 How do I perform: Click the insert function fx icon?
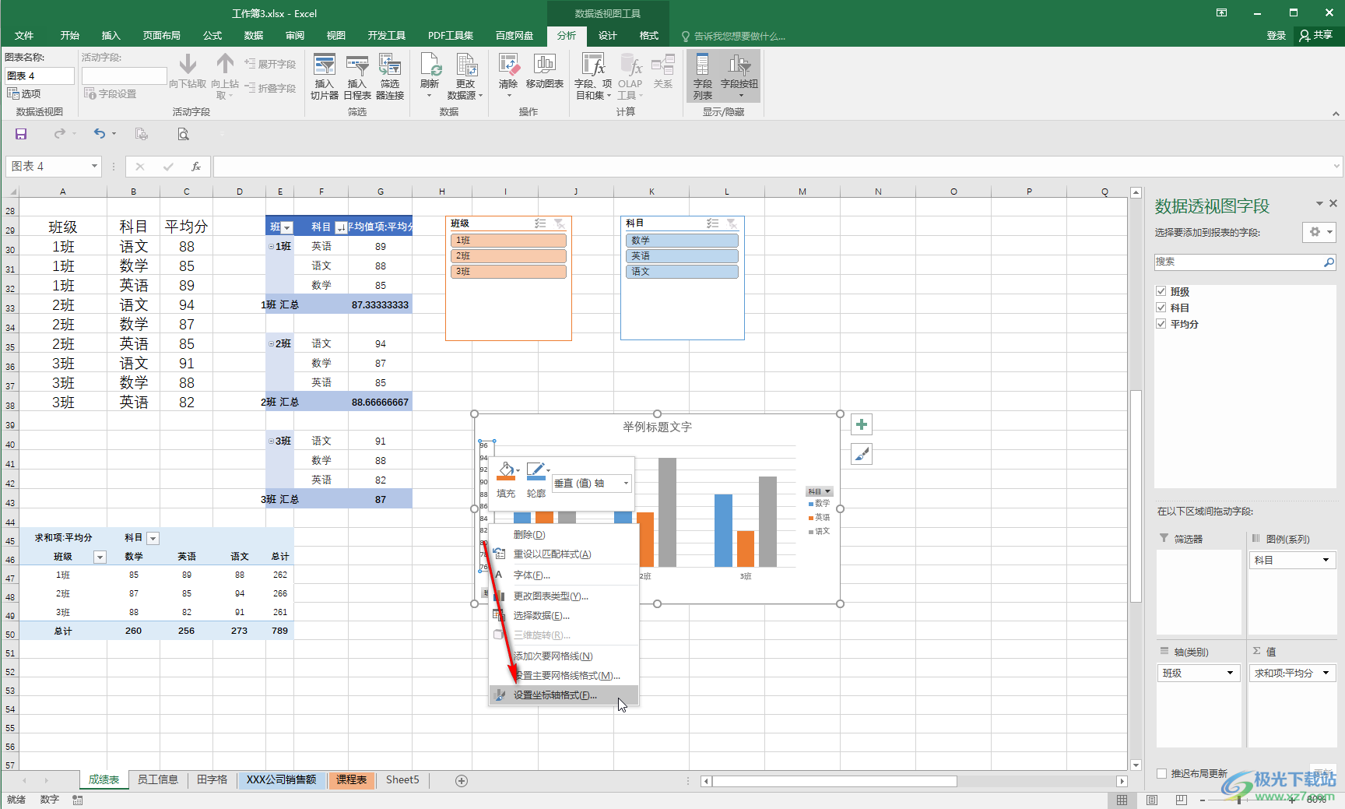(196, 166)
